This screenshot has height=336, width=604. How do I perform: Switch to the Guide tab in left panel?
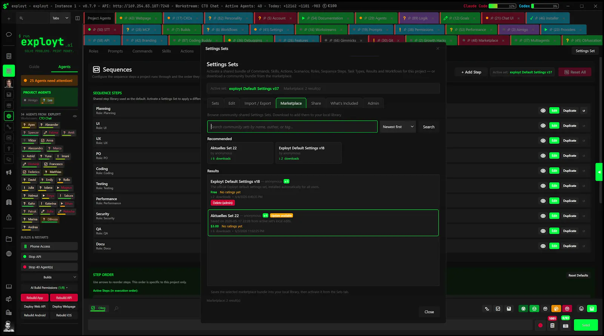pyautogui.click(x=34, y=67)
